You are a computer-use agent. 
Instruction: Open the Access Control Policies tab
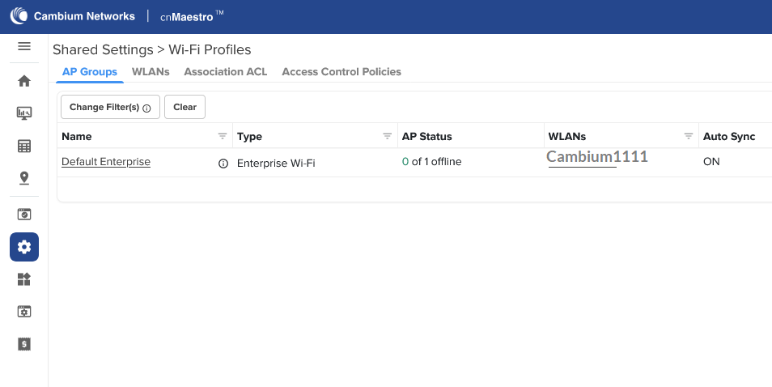click(341, 72)
